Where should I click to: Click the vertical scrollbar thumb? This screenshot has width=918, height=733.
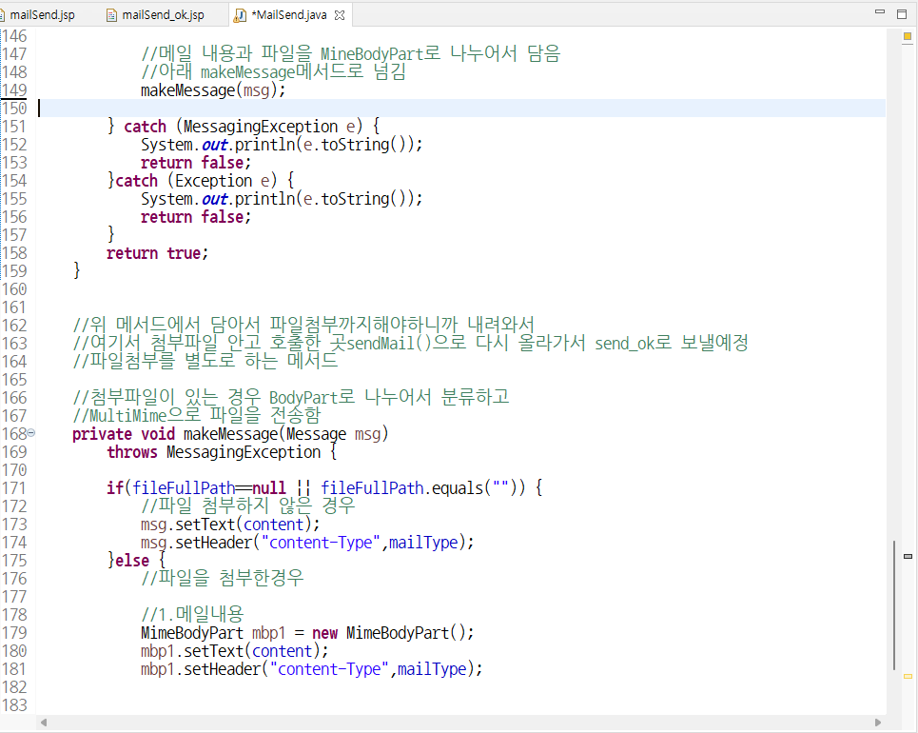894,605
